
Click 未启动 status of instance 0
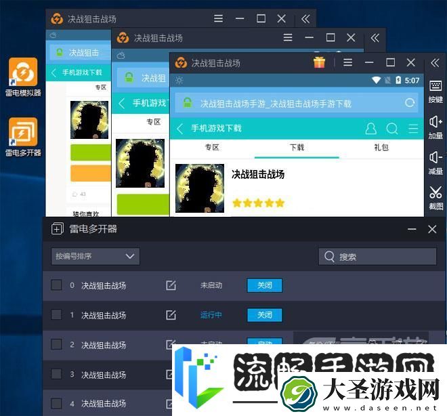point(211,285)
